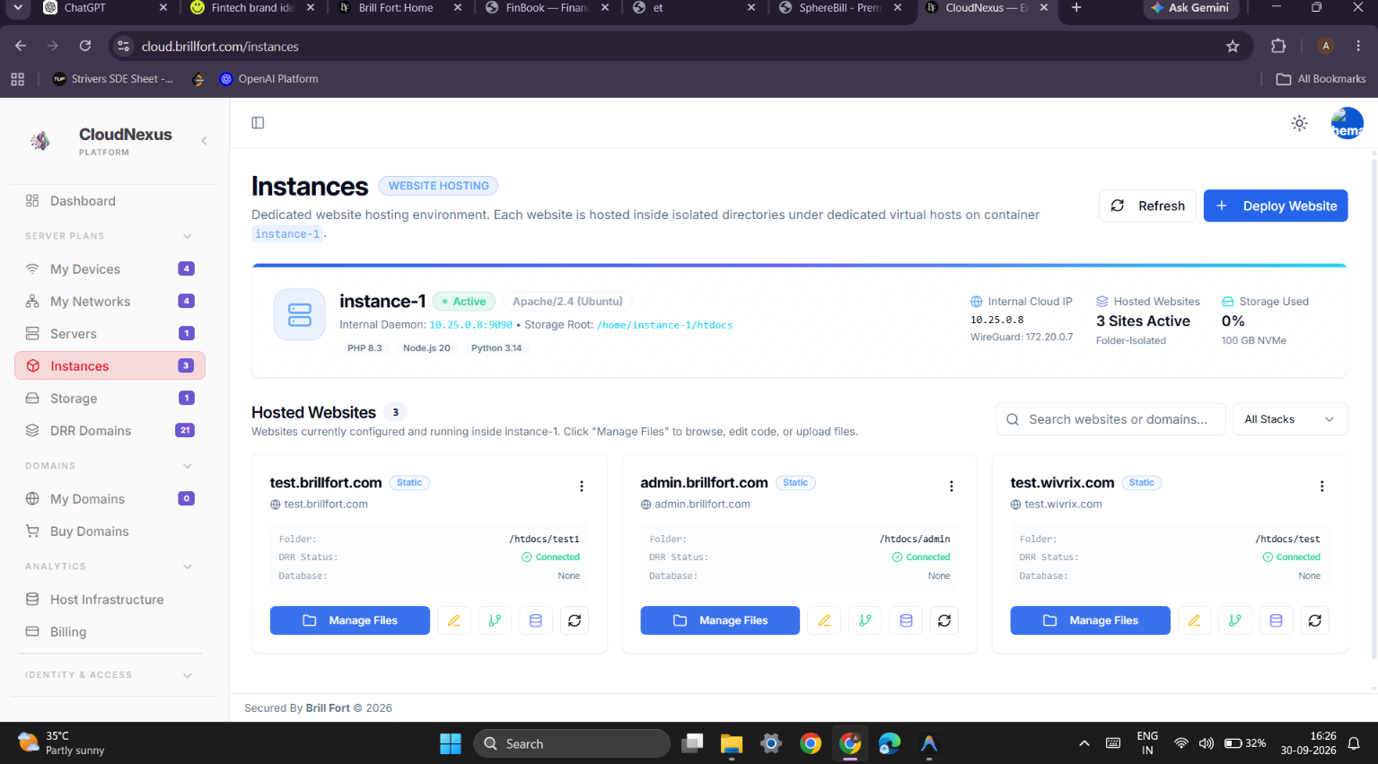Go to Buy Domains
Screen dimensions: 1378x764
tap(110, 531)
